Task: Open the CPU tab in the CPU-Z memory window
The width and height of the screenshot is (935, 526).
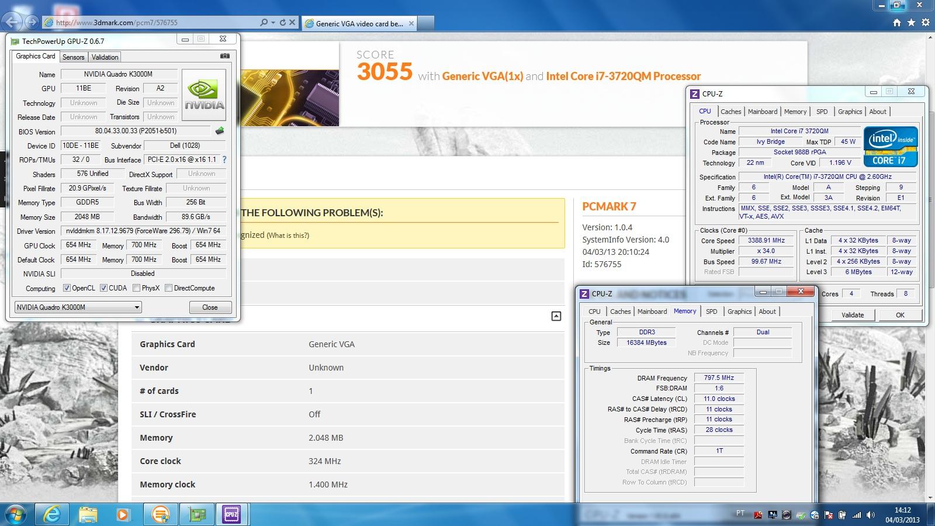Action: pos(594,312)
